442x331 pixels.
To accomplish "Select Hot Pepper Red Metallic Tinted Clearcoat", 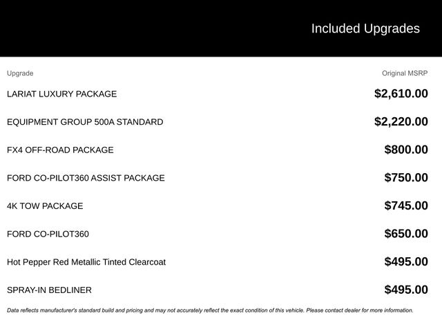I will 86,262.
